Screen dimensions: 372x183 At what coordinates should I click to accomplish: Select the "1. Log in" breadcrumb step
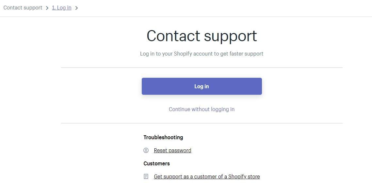62,8
